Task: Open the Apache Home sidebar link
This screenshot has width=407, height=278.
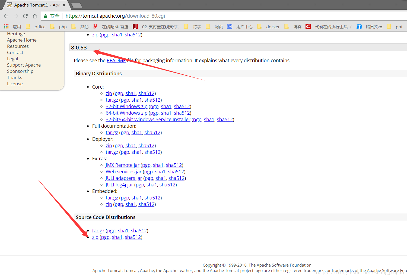Action: tap(22, 40)
